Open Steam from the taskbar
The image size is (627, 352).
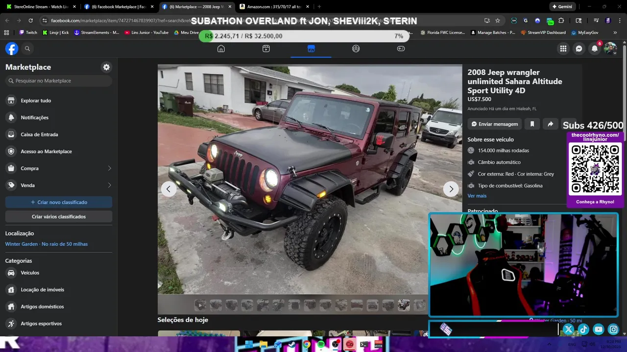pos(292,344)
